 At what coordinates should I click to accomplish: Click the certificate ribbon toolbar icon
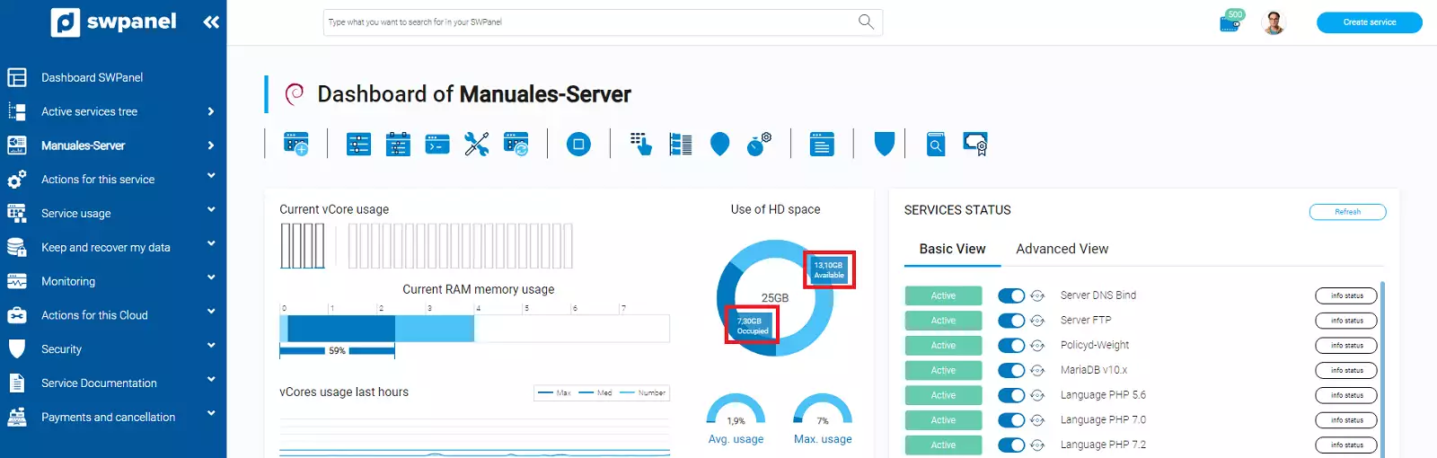[x=975, y=144]
